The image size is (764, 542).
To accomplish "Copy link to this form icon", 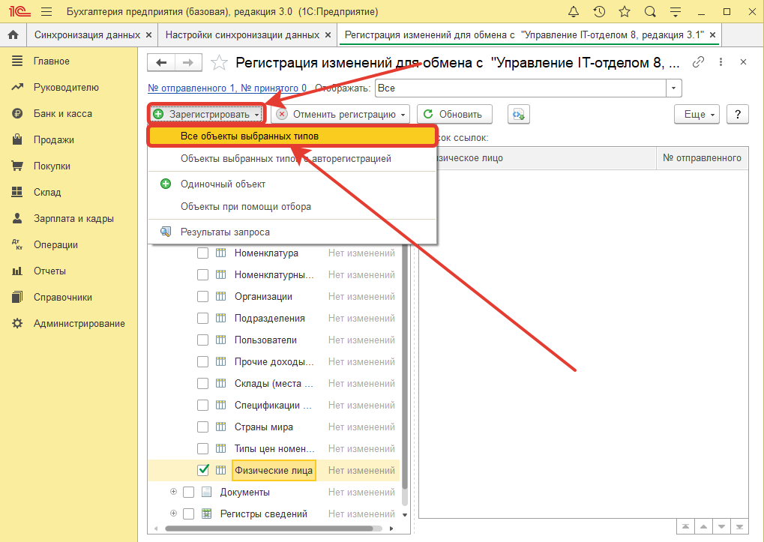I will tap(699, 62).
